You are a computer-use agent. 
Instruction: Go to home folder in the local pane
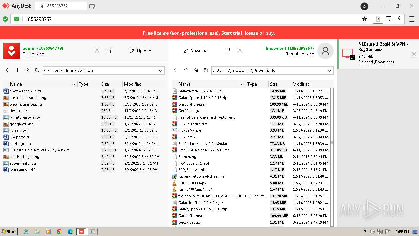(x=27, y=70)
